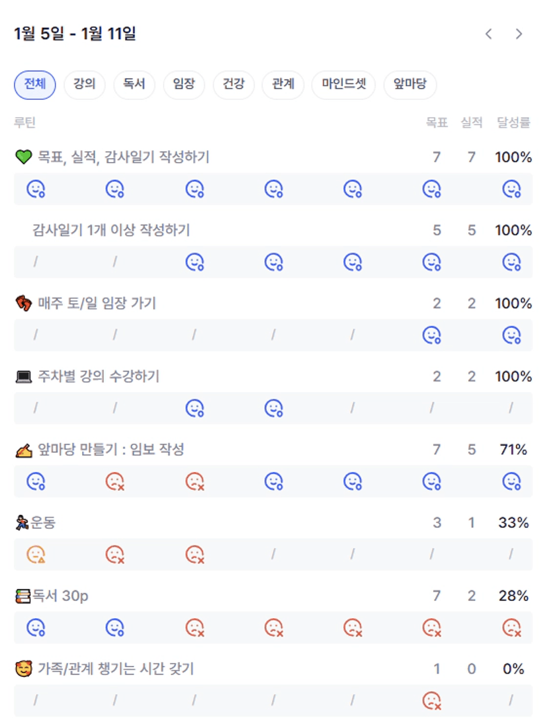Select the 앞마당 filter chip
Screen dimensions: 547x728
(410, 85)
